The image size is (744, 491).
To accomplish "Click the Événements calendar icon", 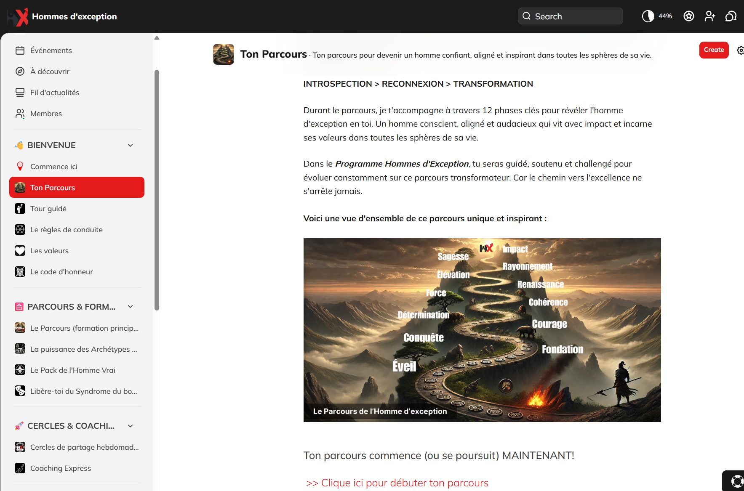I will click(x=20, y=50).
